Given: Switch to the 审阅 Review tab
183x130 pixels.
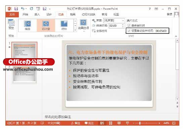Looking at the screenshot, I should coord(104,14).
